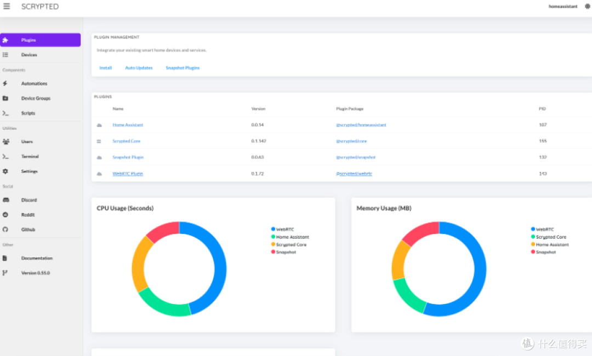Click the Github icon in sidebar
This screenshot has height=356, width=592.
pos(5,230)
